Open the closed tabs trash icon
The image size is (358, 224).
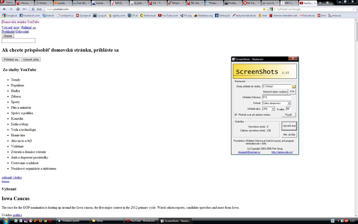pos(327,3)
